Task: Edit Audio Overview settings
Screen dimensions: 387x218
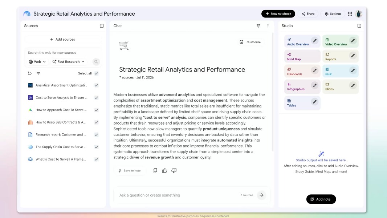Action: 314,41
